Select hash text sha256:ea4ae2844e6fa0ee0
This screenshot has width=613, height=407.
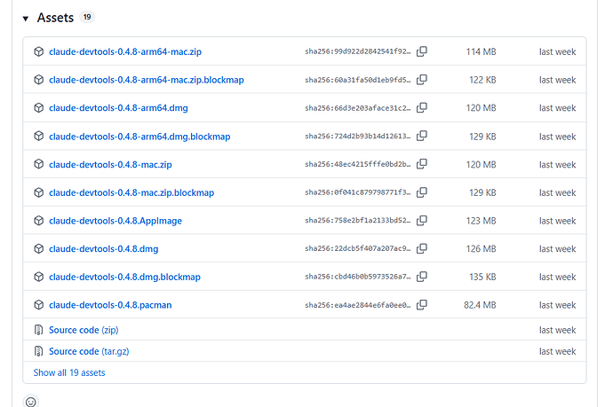[x=358, y=305]
